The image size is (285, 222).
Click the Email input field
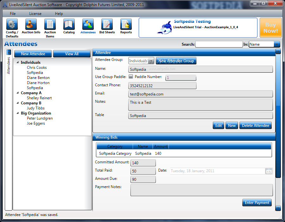(200, 94)
